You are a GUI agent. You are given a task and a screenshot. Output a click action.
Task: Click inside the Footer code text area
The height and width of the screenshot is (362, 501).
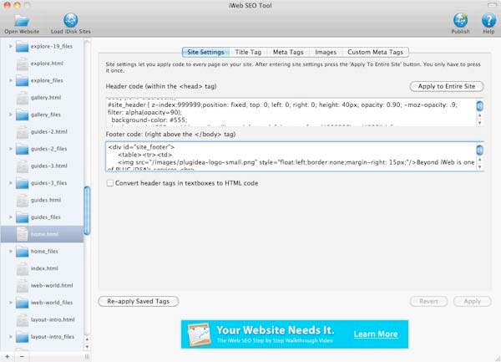(291, 156)
